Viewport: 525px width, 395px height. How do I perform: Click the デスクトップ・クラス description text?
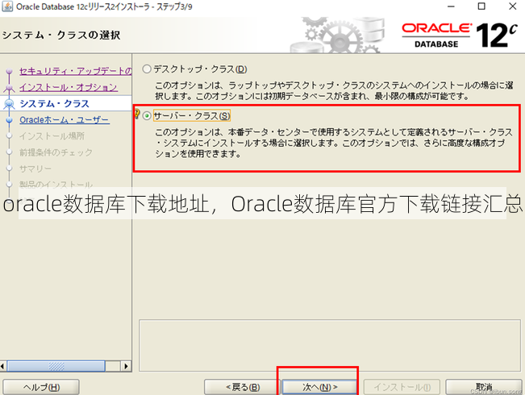pyautogui.click(x=334, y=91)
